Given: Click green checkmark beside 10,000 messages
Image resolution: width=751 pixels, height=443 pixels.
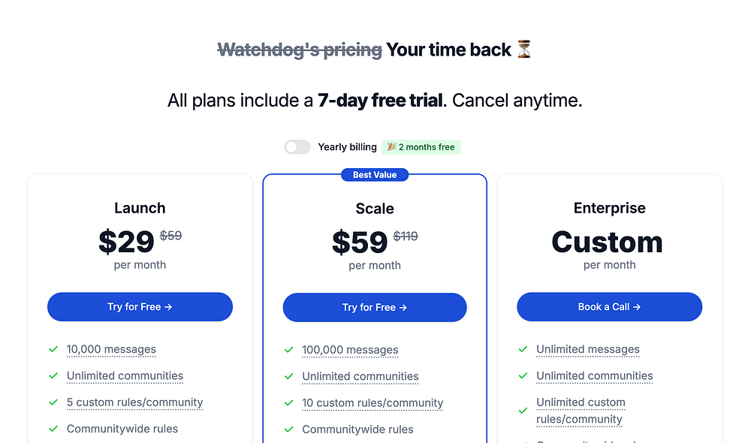Looking at the screenshot, I should coord(53,349).
